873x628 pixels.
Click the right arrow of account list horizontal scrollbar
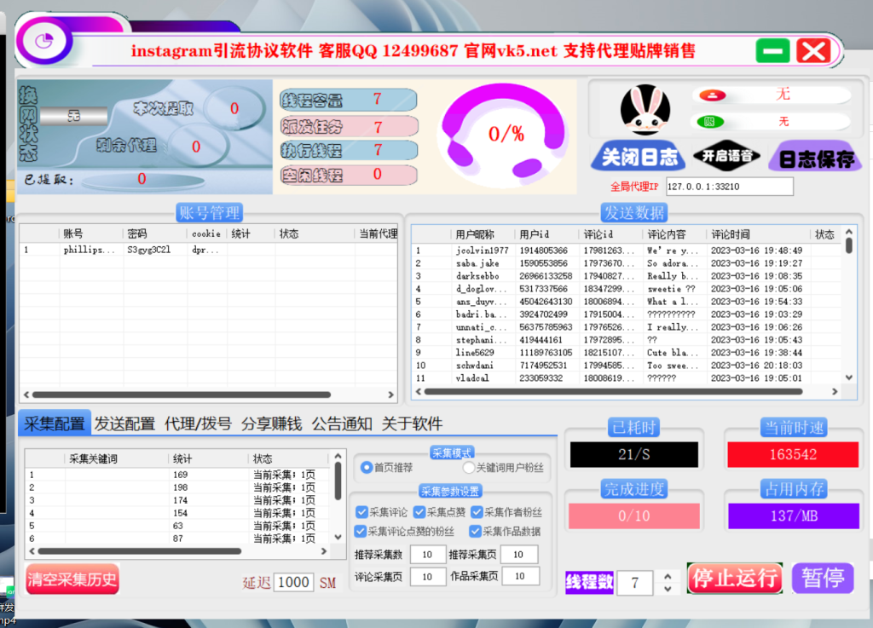(x=389, y=395)
